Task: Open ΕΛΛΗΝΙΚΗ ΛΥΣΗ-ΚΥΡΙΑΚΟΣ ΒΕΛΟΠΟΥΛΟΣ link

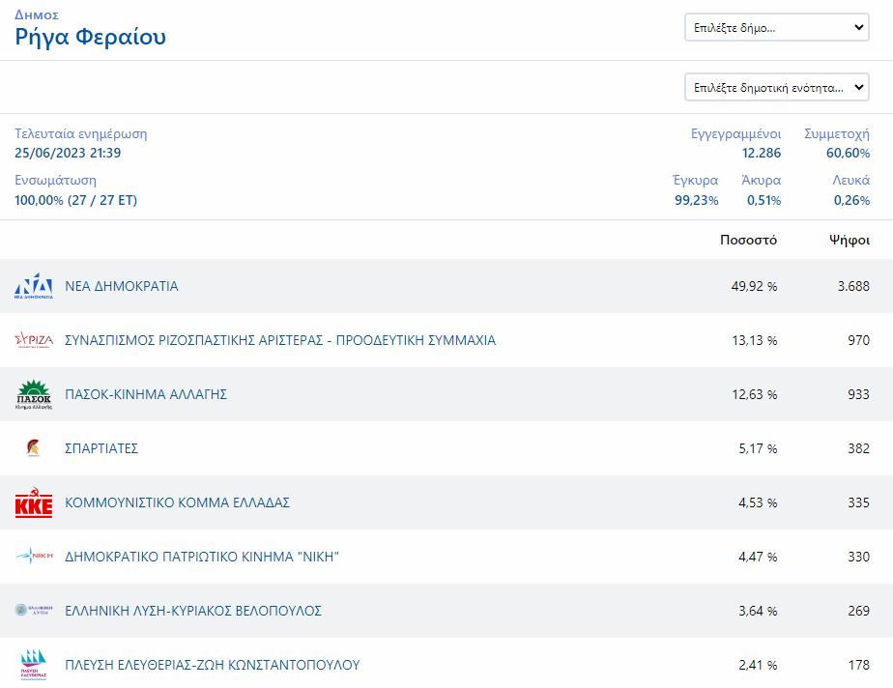Action: tap(192, 612)
